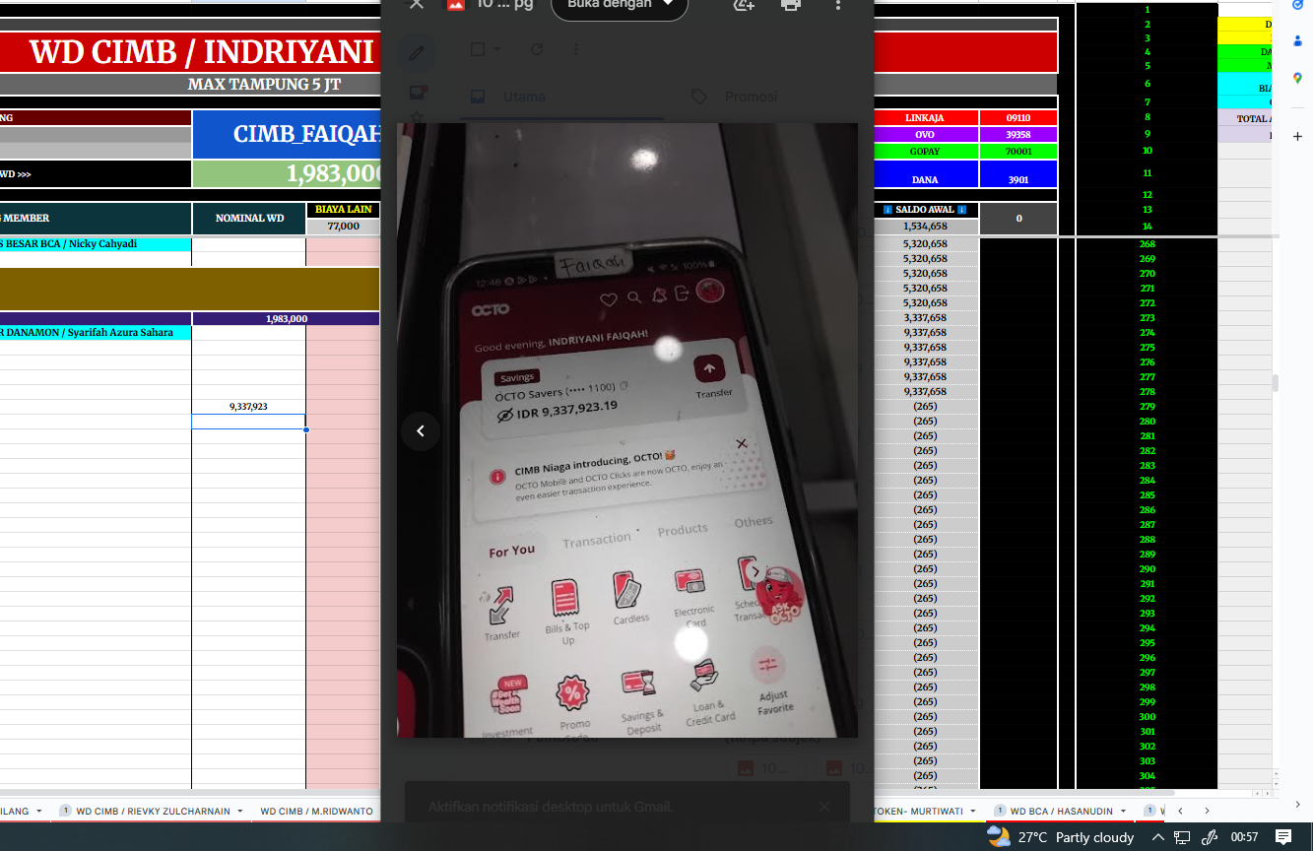Screen dimensions: 1313x851
Task: Select the 'BIAYA LAIN' header cell
Action: click(x=343, y=210)
